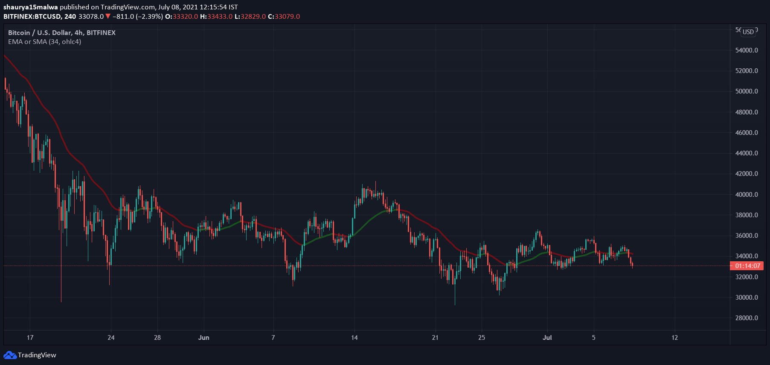Click the high value H:33433.0 in header
The width and height of the screenshot is (770, 365).
click(216, 16)
